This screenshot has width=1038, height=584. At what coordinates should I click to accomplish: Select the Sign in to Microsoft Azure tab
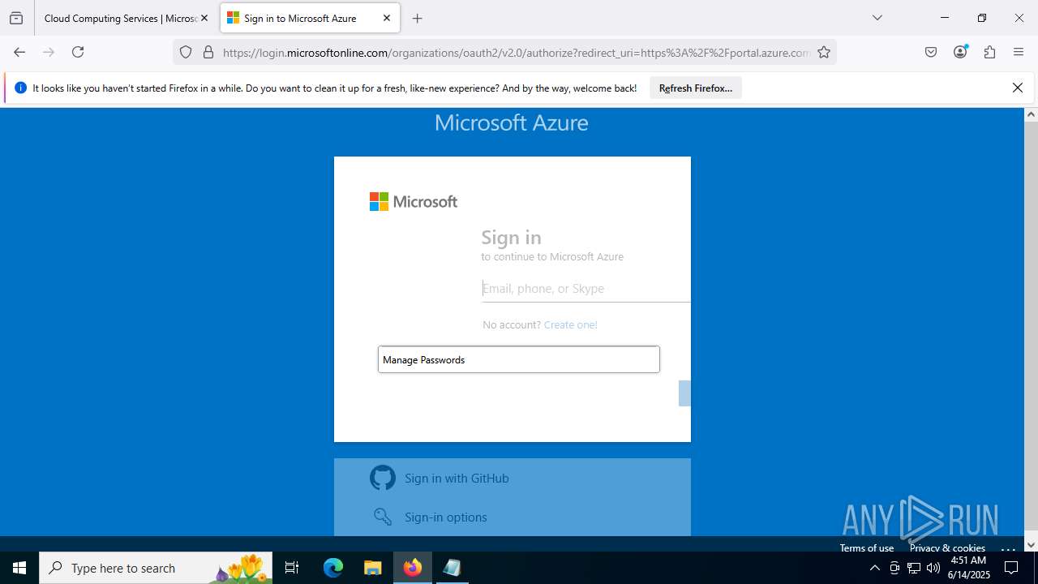point(310,18)
